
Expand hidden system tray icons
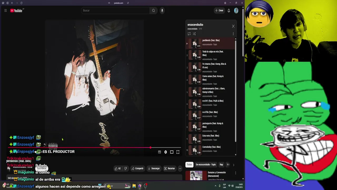click(x=216, y=186)
